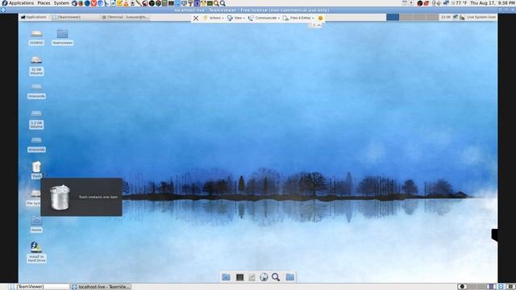Open the Actions dropdown in TeamViewer toolbar
Viewport: 516px width, 290px height.
[x=213, y=18]
